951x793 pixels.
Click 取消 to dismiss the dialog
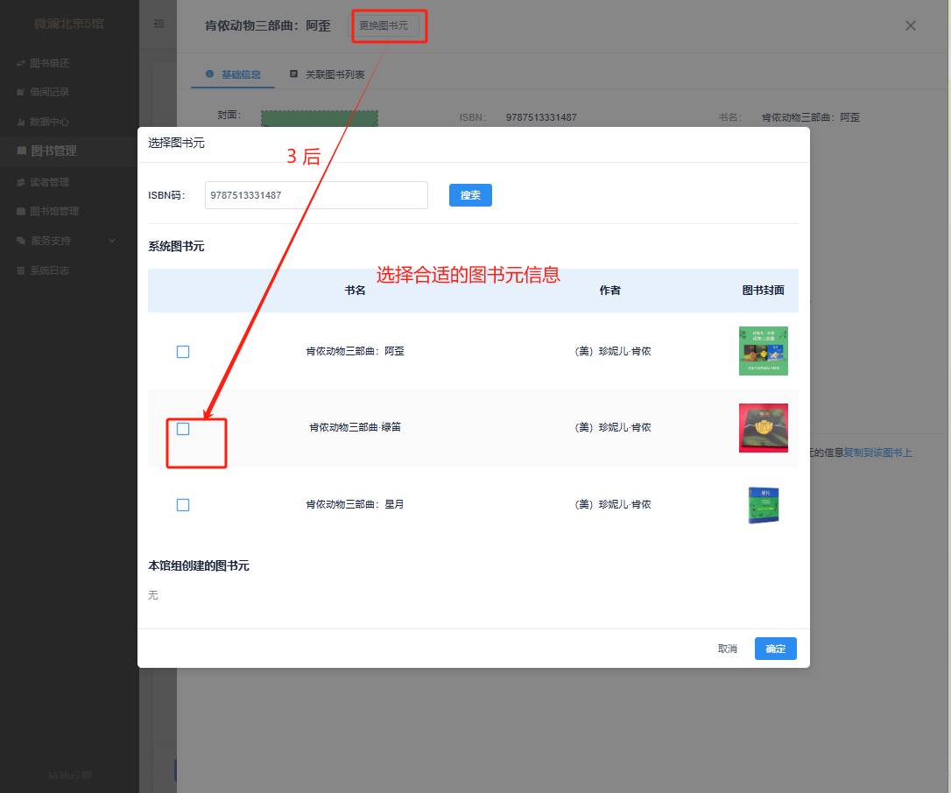click(727, 649)
